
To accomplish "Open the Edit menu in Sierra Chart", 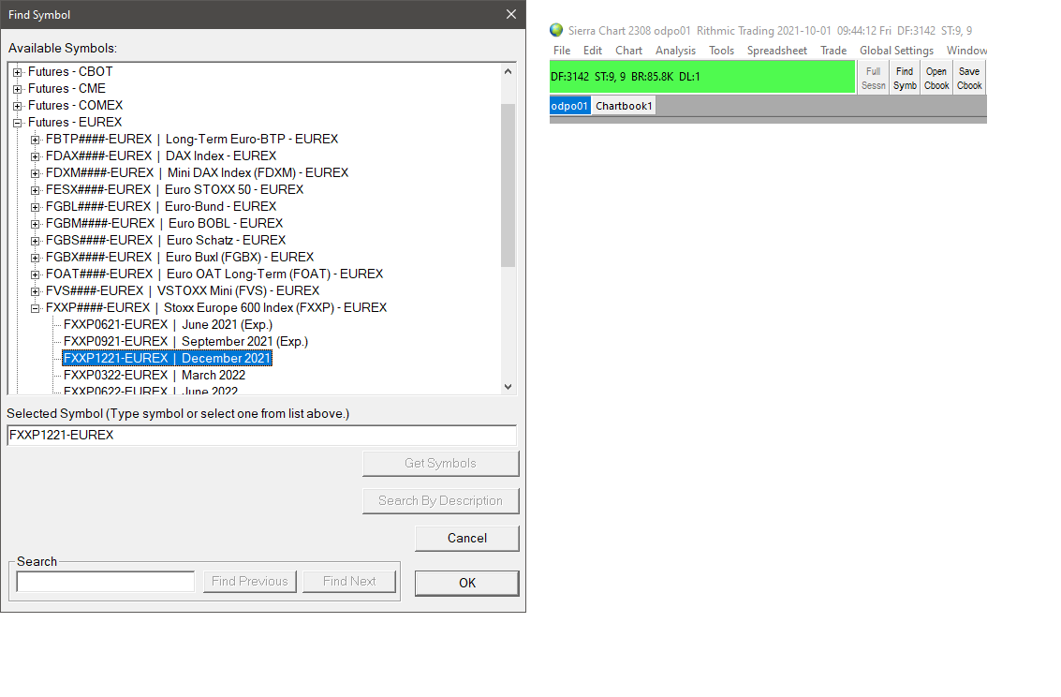I will (593, 51).
